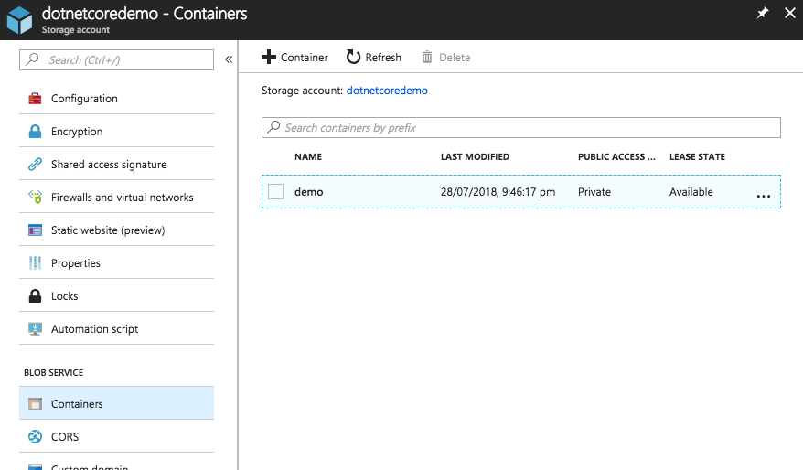This screenshot has width=803, height=470.
Task: Close the Containers blade
Action: point(790,13)
